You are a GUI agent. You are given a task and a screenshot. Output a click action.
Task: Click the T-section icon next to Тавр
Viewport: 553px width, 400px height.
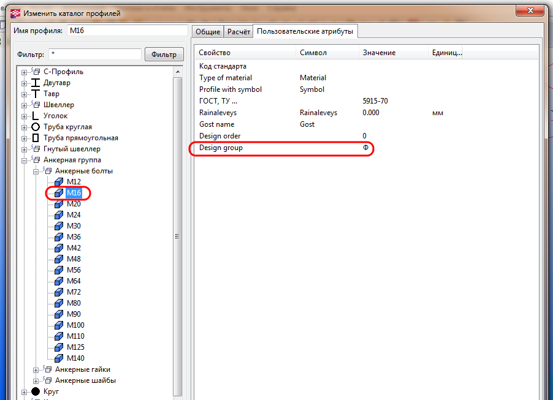(36, 94)
